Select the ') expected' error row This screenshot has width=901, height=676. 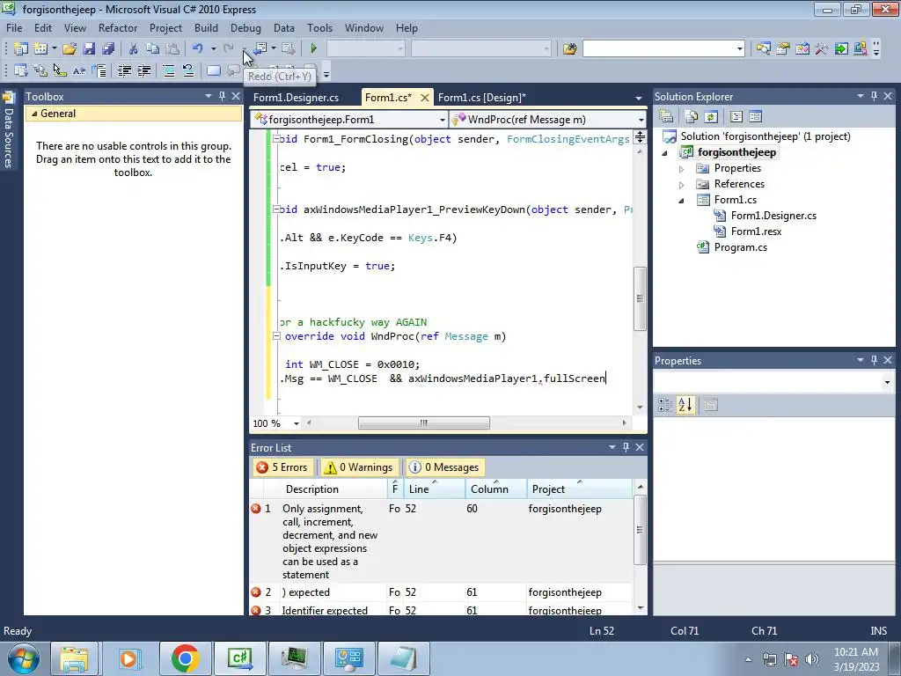pos(440,592)
